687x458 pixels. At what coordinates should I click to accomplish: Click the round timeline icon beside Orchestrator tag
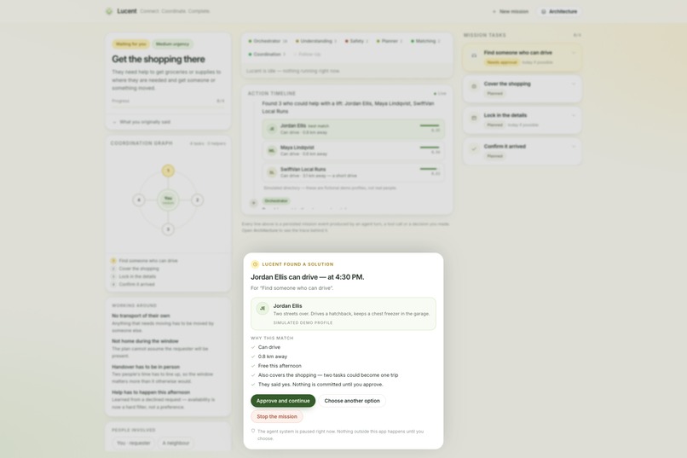click(253, 202)
